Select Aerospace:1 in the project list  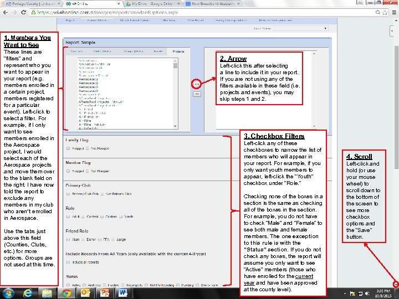click(x=88, y=79)
